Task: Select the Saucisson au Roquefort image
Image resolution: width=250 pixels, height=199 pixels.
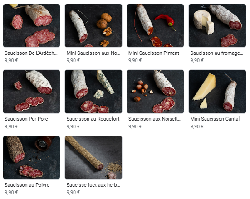Action: (x=93, y=92)
